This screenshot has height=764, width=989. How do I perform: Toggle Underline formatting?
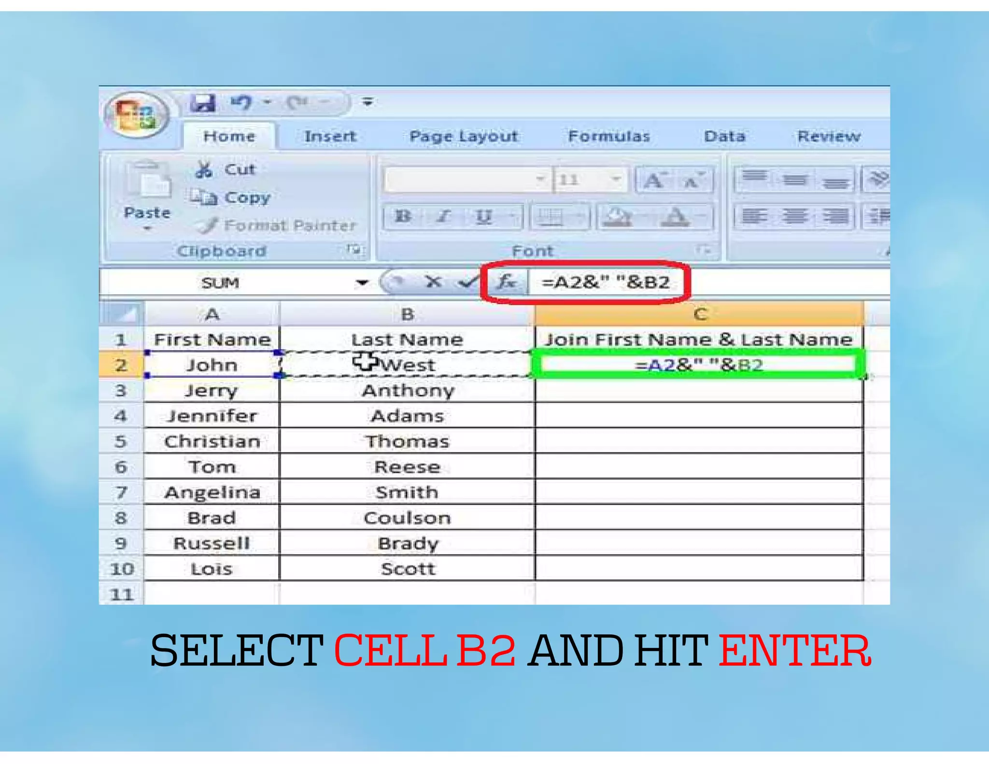coord(483,216)
